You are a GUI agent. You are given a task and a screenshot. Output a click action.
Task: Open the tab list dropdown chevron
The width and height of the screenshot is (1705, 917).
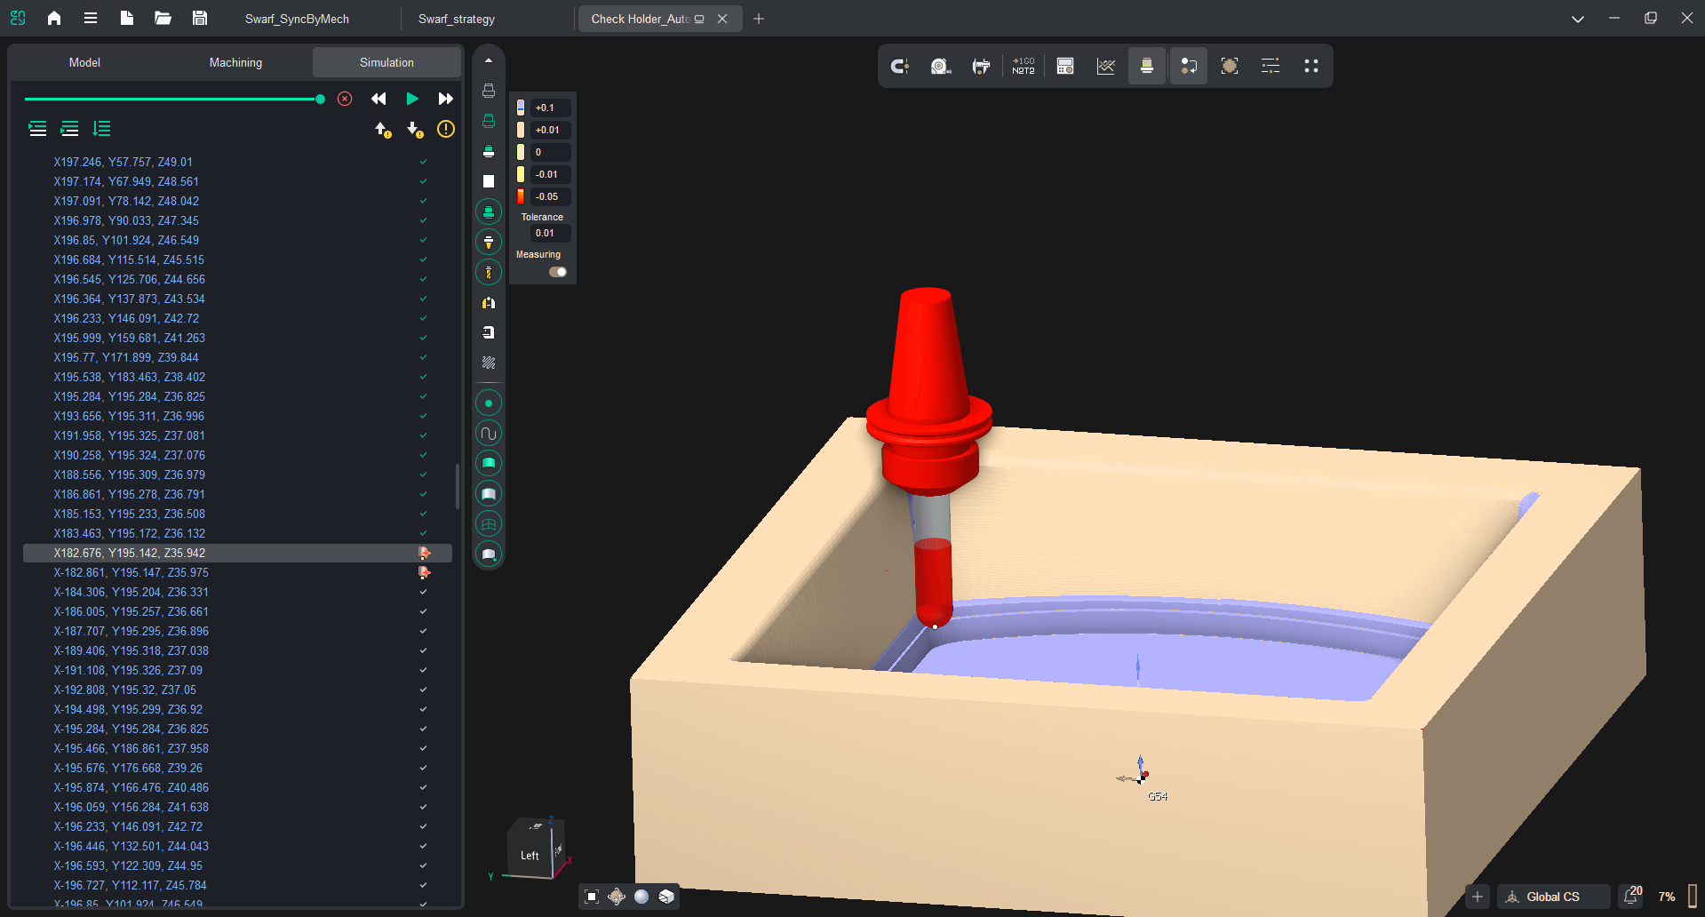pyautogui.click(x=1578, y=19)
